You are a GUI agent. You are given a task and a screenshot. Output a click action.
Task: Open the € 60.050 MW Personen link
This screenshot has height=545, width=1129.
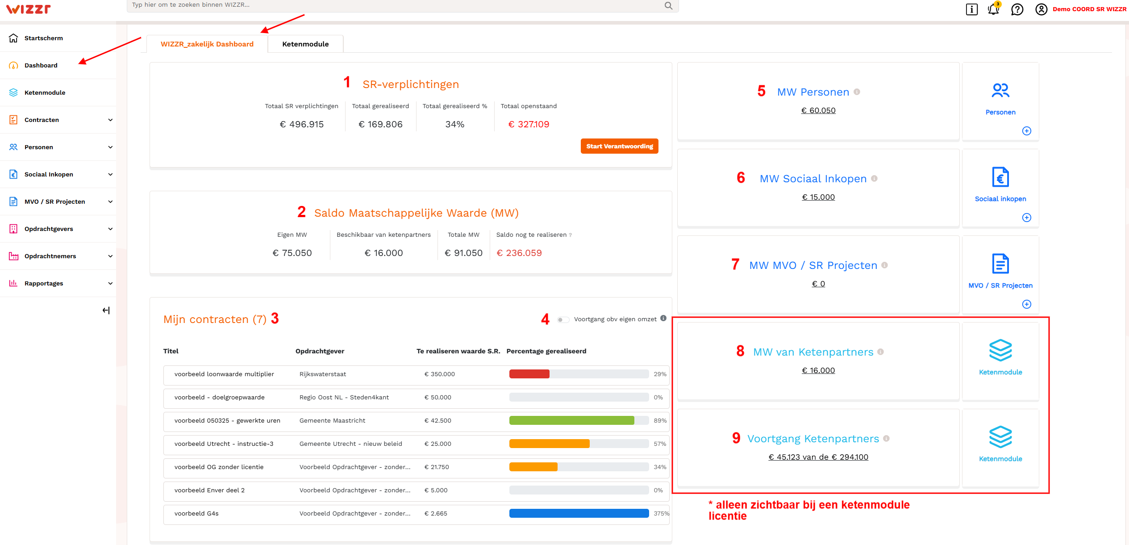pos(818,110)
